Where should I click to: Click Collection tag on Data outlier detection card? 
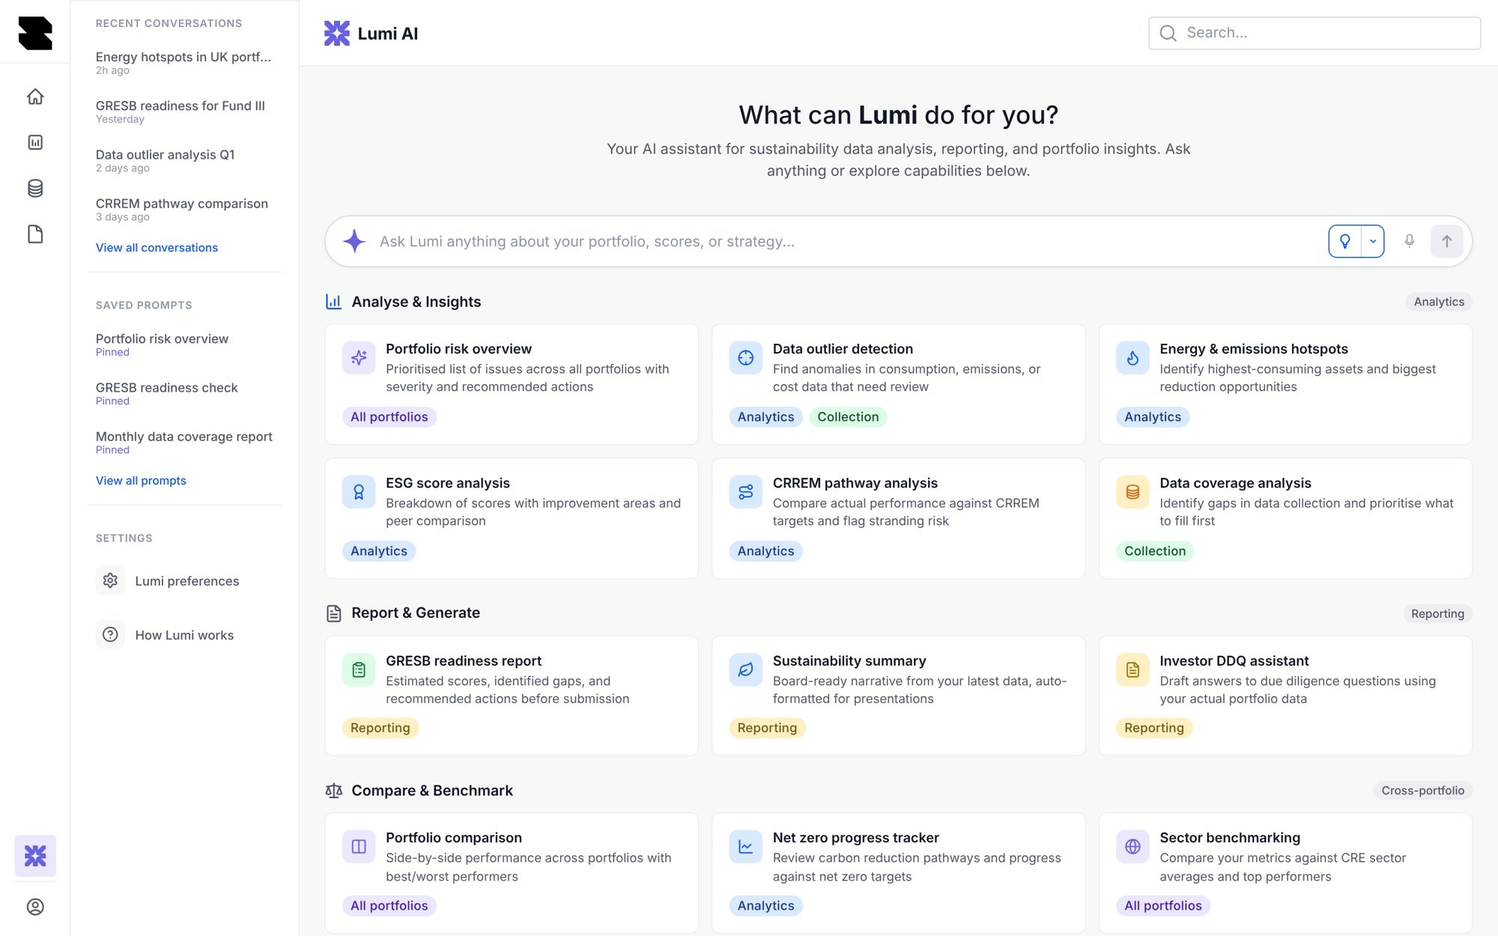click(848, 417)
